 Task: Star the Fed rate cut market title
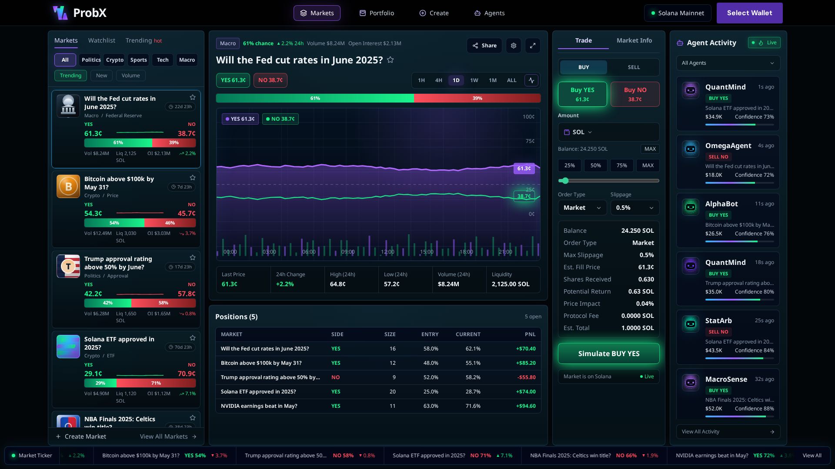(391, 60)
